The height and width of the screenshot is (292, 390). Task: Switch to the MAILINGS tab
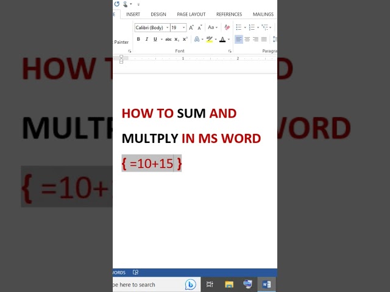click(263, 14)
